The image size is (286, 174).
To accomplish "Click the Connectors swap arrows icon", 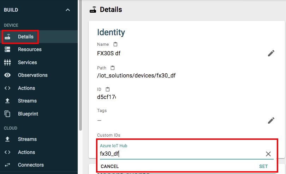I will [7, 165].
